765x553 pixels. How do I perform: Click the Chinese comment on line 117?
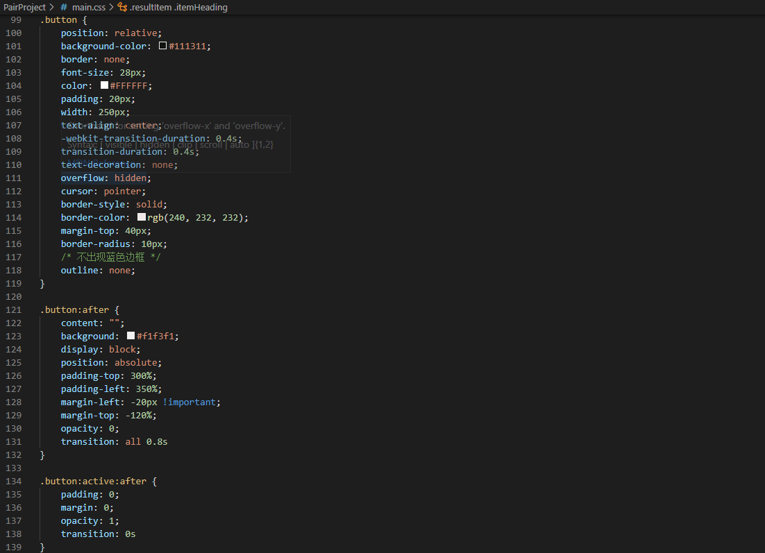click(x=111, y=257)
